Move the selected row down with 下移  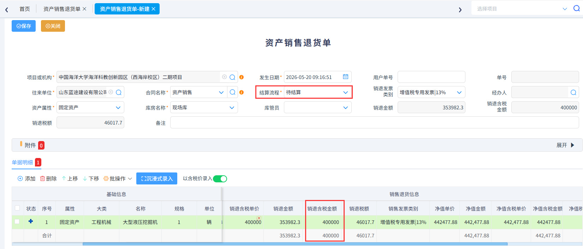[91, 178]
